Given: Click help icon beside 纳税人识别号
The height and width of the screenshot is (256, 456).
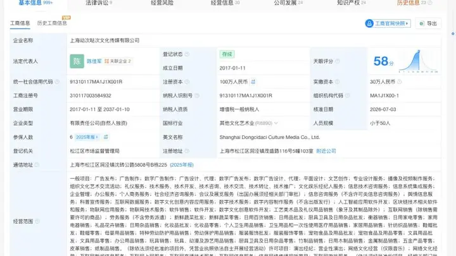Looking at the screenshot, I should (x=197, y=95).
